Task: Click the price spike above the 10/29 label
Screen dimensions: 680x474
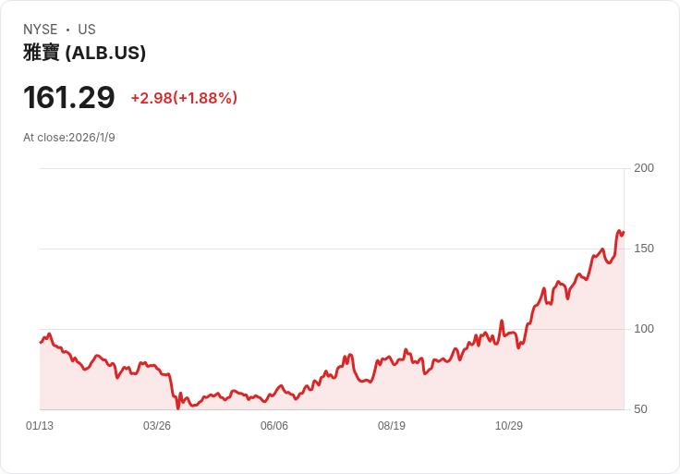Action: (502, 322)
